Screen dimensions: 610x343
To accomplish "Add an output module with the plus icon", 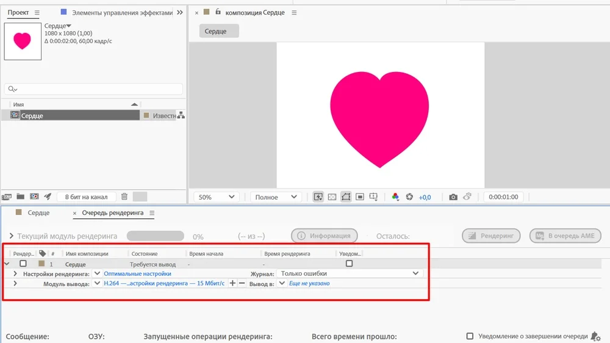I will click(x=232, y=283).
